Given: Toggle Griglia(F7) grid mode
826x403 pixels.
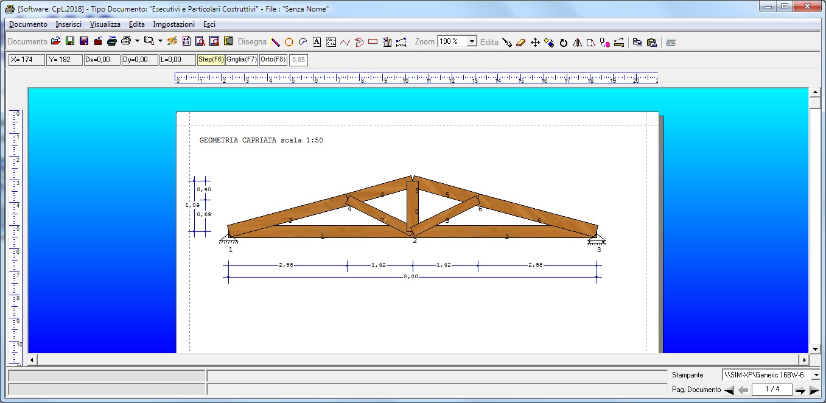Looking at the screenshot, I should (242, 60).
